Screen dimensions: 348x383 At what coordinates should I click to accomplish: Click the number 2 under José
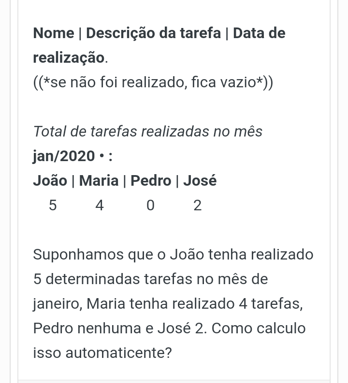pyautogui.click(x=198, y=205)
